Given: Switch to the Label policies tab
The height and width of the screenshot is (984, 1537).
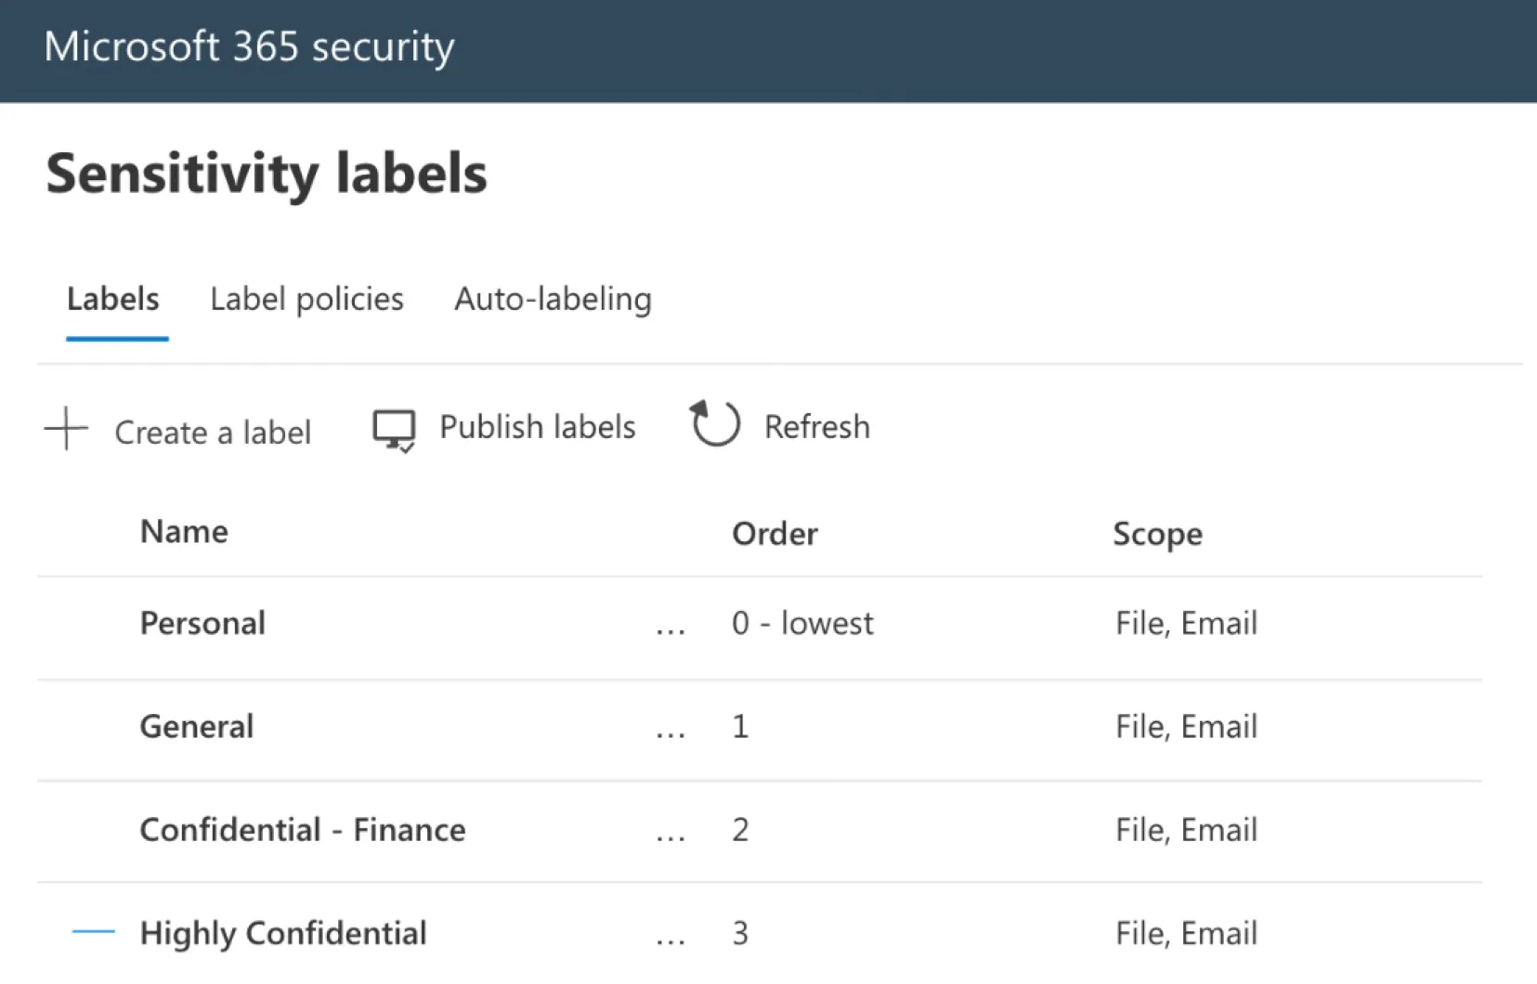Looking at the screenshot, I should coord(306,299).
